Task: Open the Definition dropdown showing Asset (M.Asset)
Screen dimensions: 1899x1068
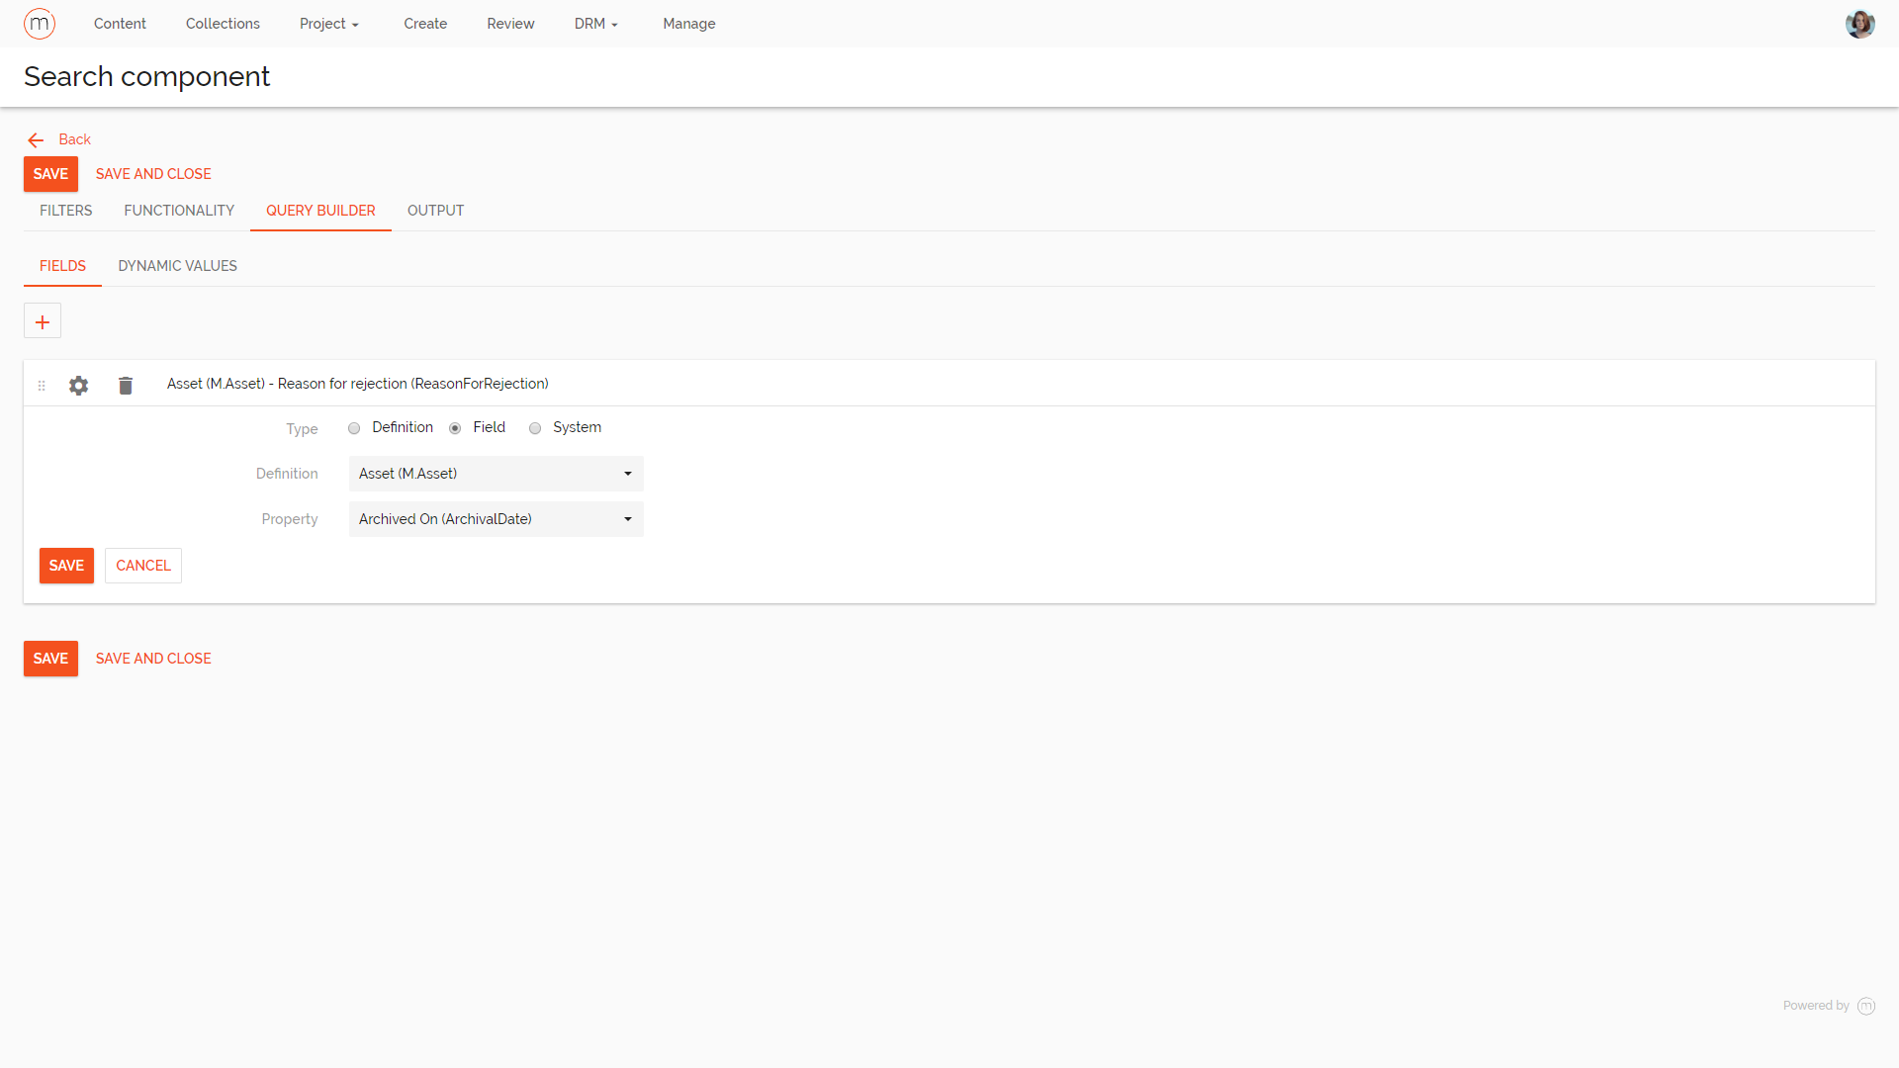Action: pyautogui.click(x=496, y=474)
